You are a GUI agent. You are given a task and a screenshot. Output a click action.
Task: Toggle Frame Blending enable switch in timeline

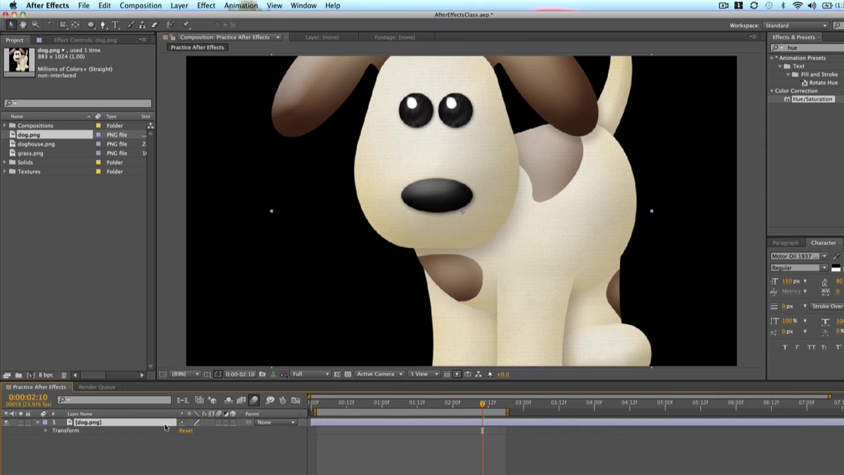[241, 400]
